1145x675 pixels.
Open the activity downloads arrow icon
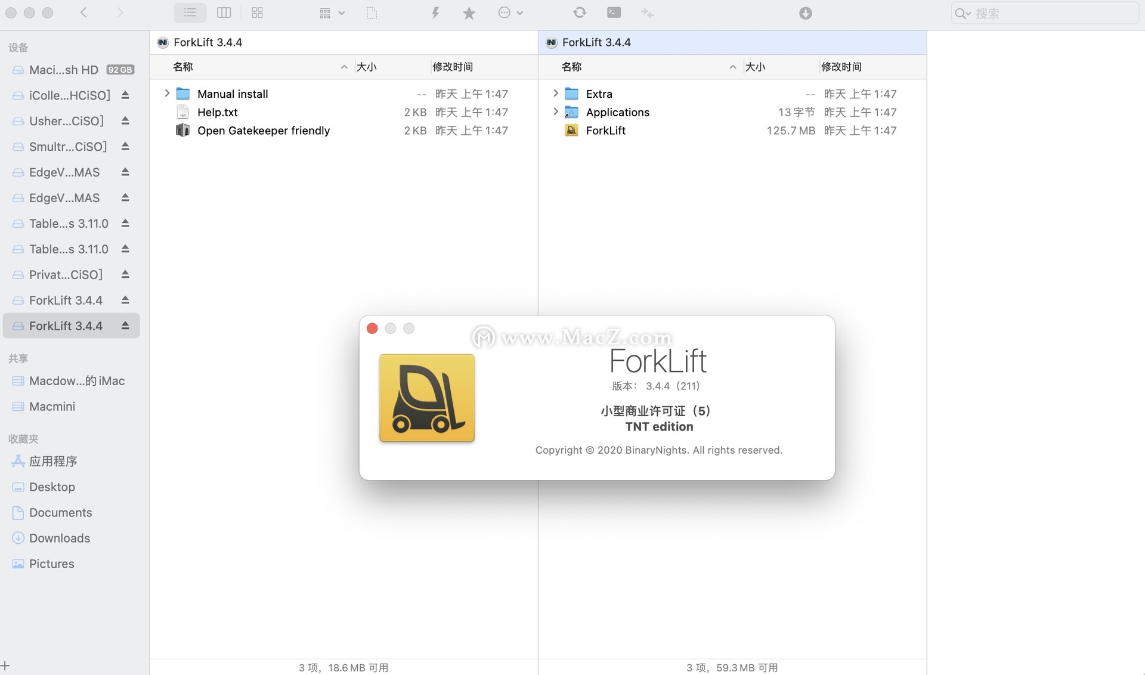805,13
